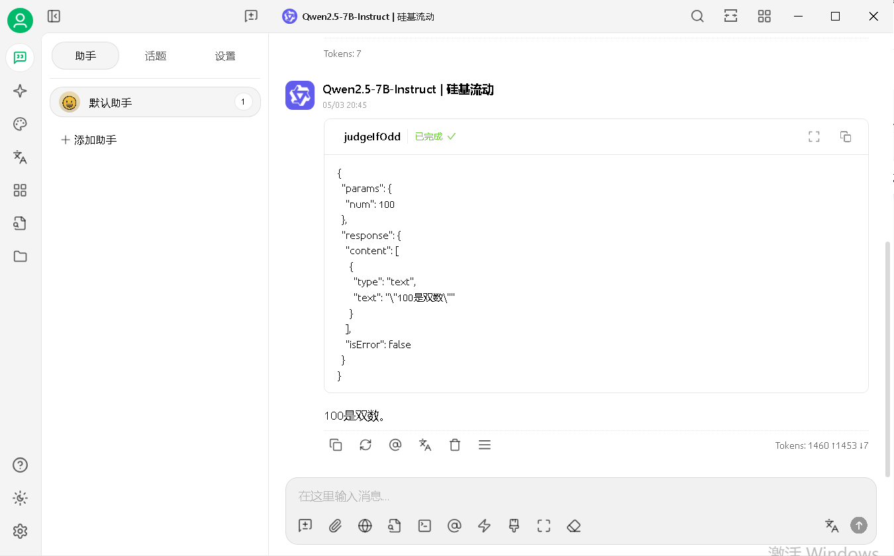Switch to the 话题 tab

156,56
